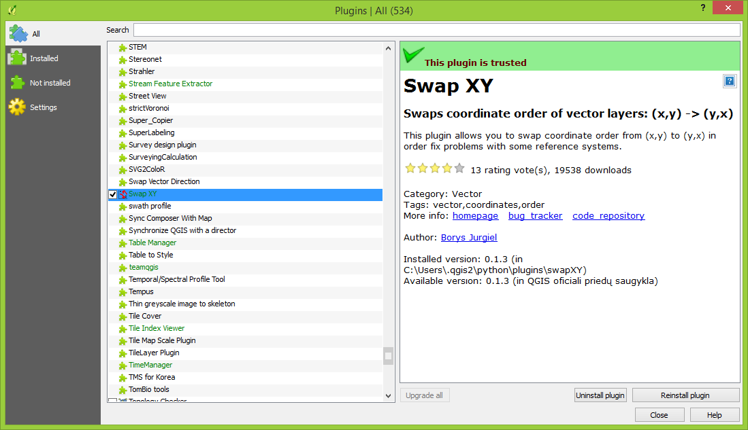Screen dimensions: 748x430
Task: Show the All plugins tab
Action: pyautogui.click(x=35, y=34)
